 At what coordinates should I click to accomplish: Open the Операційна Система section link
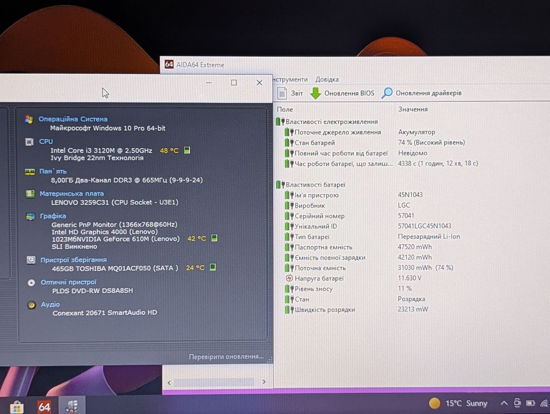click(73, 119)
